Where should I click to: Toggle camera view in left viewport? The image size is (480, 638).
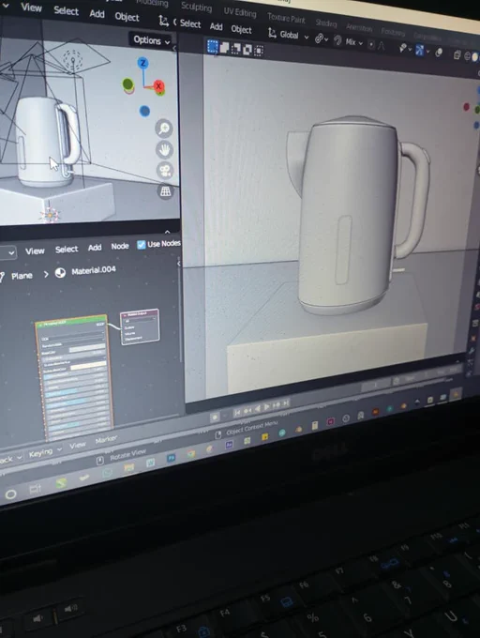pos(165,171)
